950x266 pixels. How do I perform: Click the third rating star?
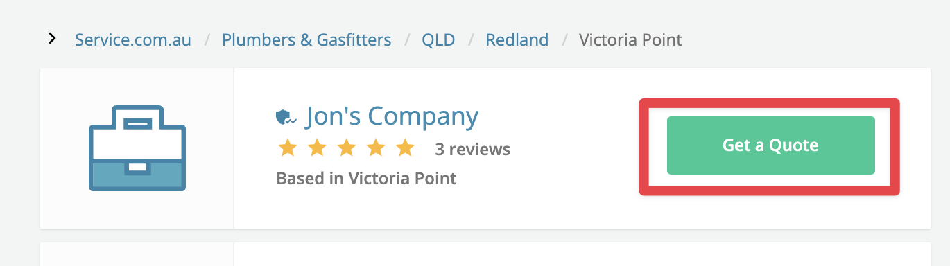coord(346,148)
